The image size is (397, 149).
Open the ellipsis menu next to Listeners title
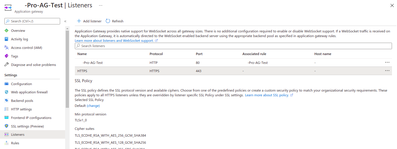coord(101,5)
